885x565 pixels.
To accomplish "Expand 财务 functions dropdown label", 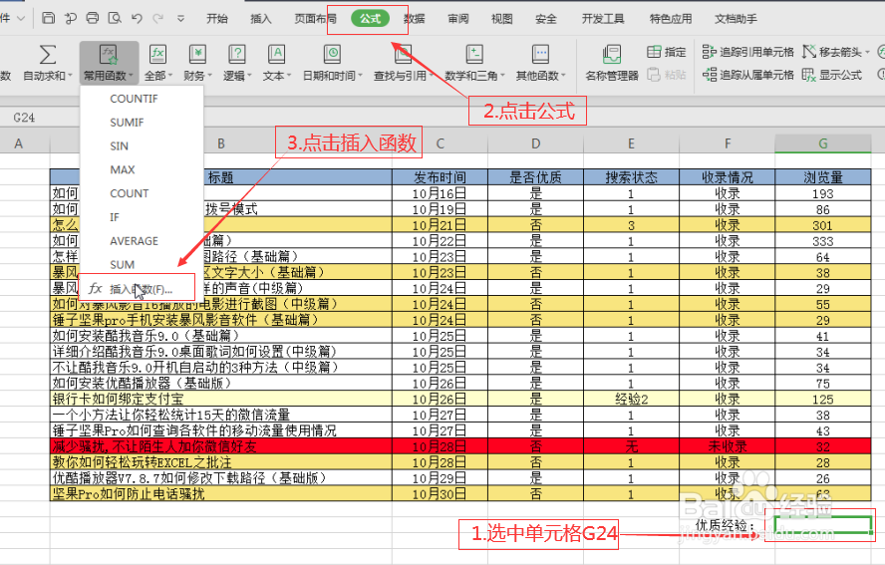I will point(197,76).
